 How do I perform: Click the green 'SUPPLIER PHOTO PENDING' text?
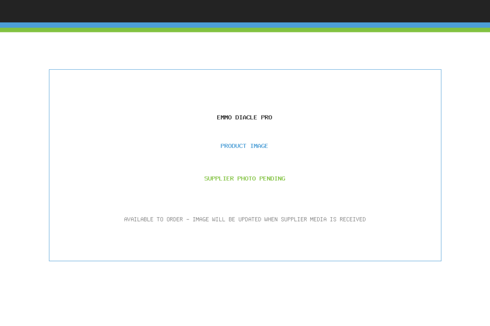point(245,179)
